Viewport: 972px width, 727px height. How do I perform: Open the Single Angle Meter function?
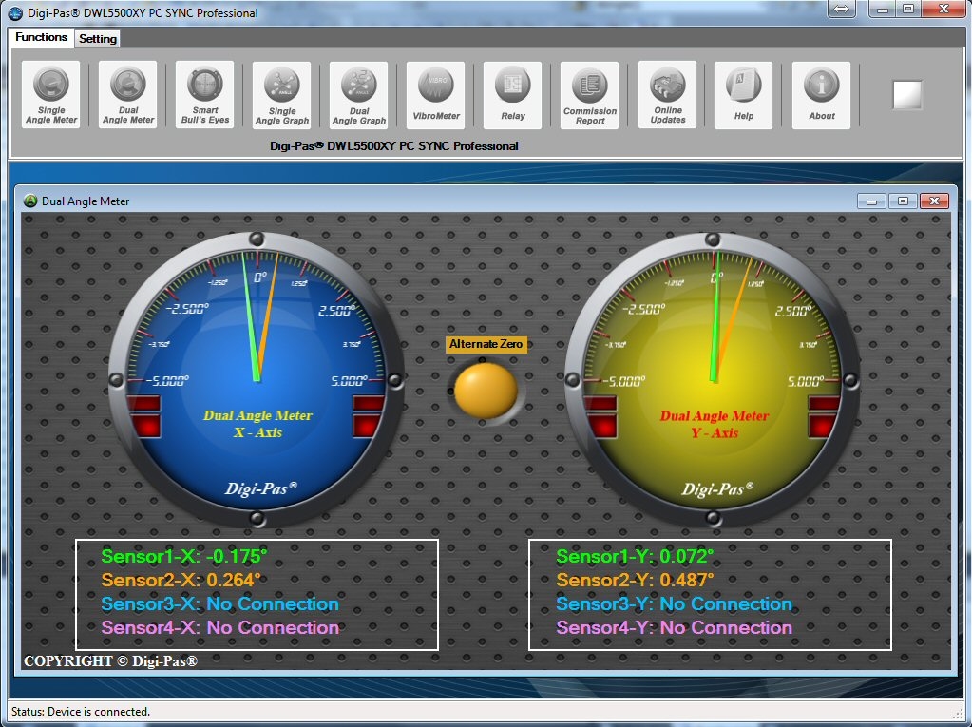[50, 95]
